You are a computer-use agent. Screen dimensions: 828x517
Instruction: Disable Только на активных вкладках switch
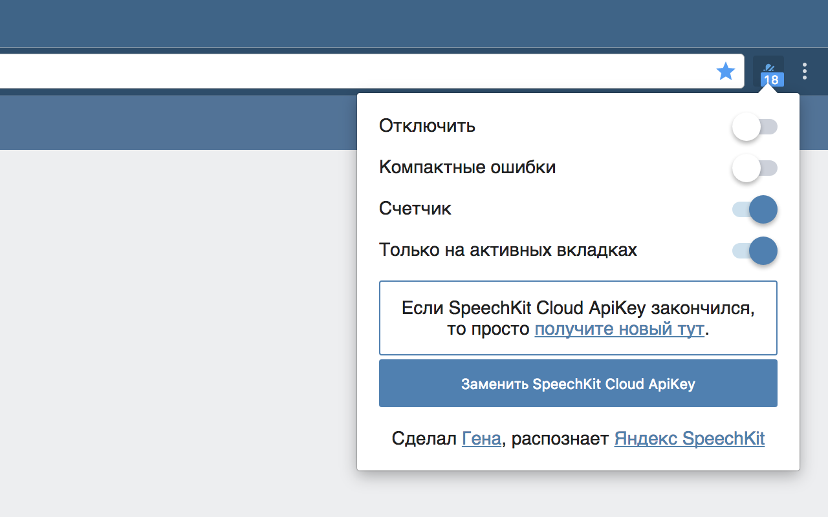point(754,251)
